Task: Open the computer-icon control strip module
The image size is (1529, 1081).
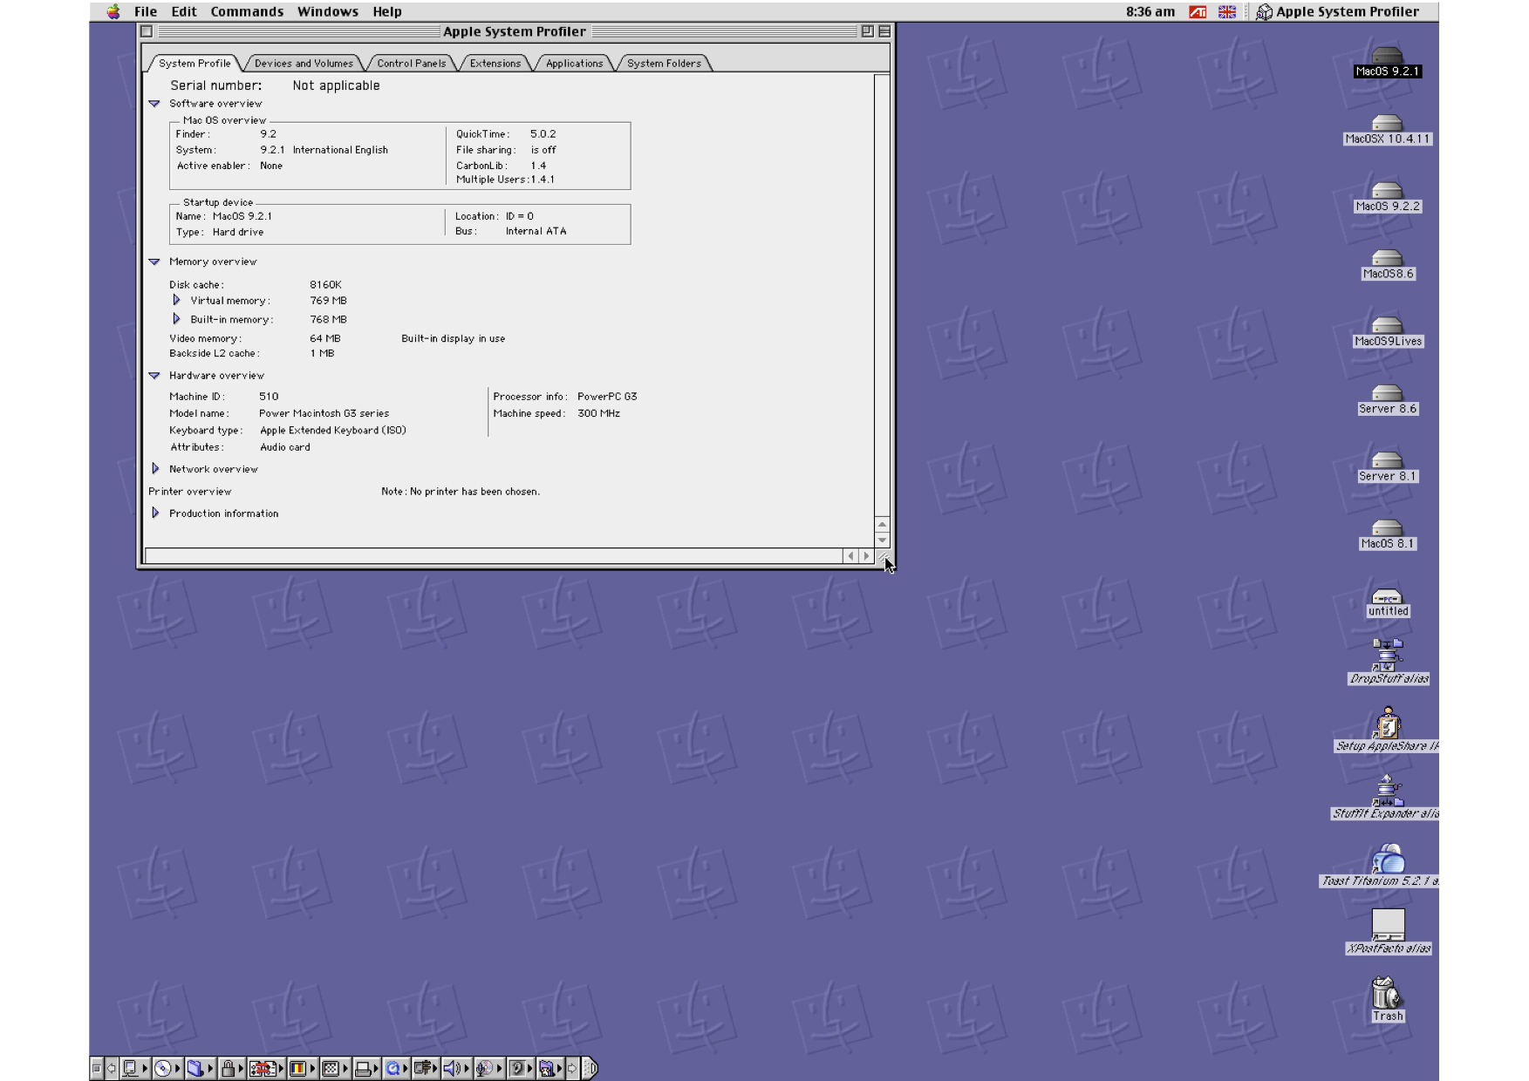Action: [x=134, y=1068]
